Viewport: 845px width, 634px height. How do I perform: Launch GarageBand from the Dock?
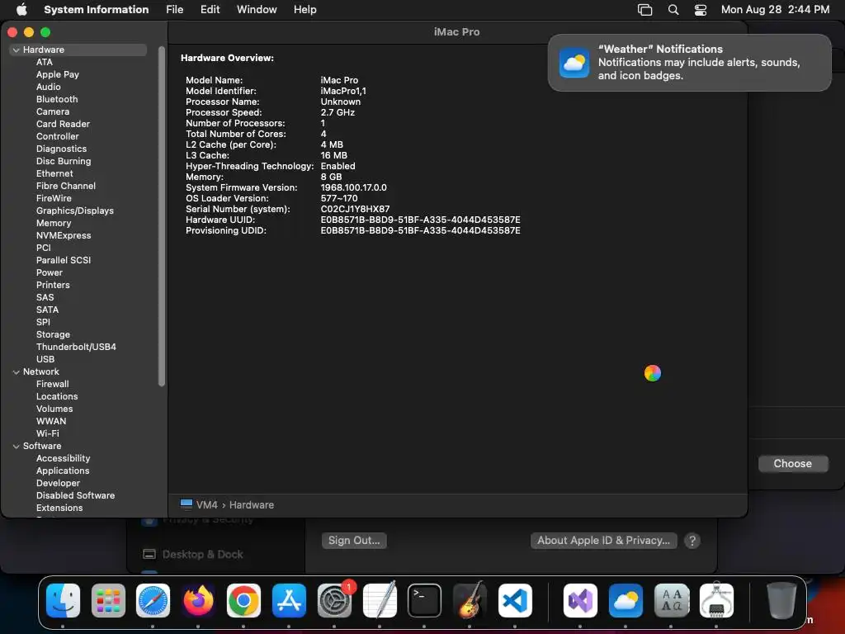tap(470, 600)
